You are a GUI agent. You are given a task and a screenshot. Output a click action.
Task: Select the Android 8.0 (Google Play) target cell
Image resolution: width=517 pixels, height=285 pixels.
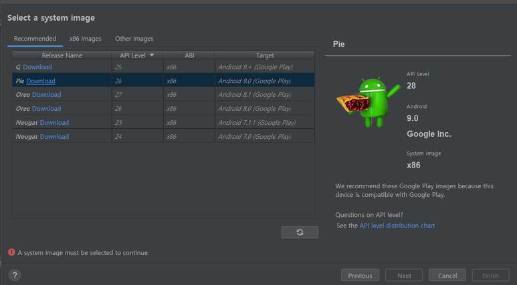pyautogui.click(x=265, y=109)
